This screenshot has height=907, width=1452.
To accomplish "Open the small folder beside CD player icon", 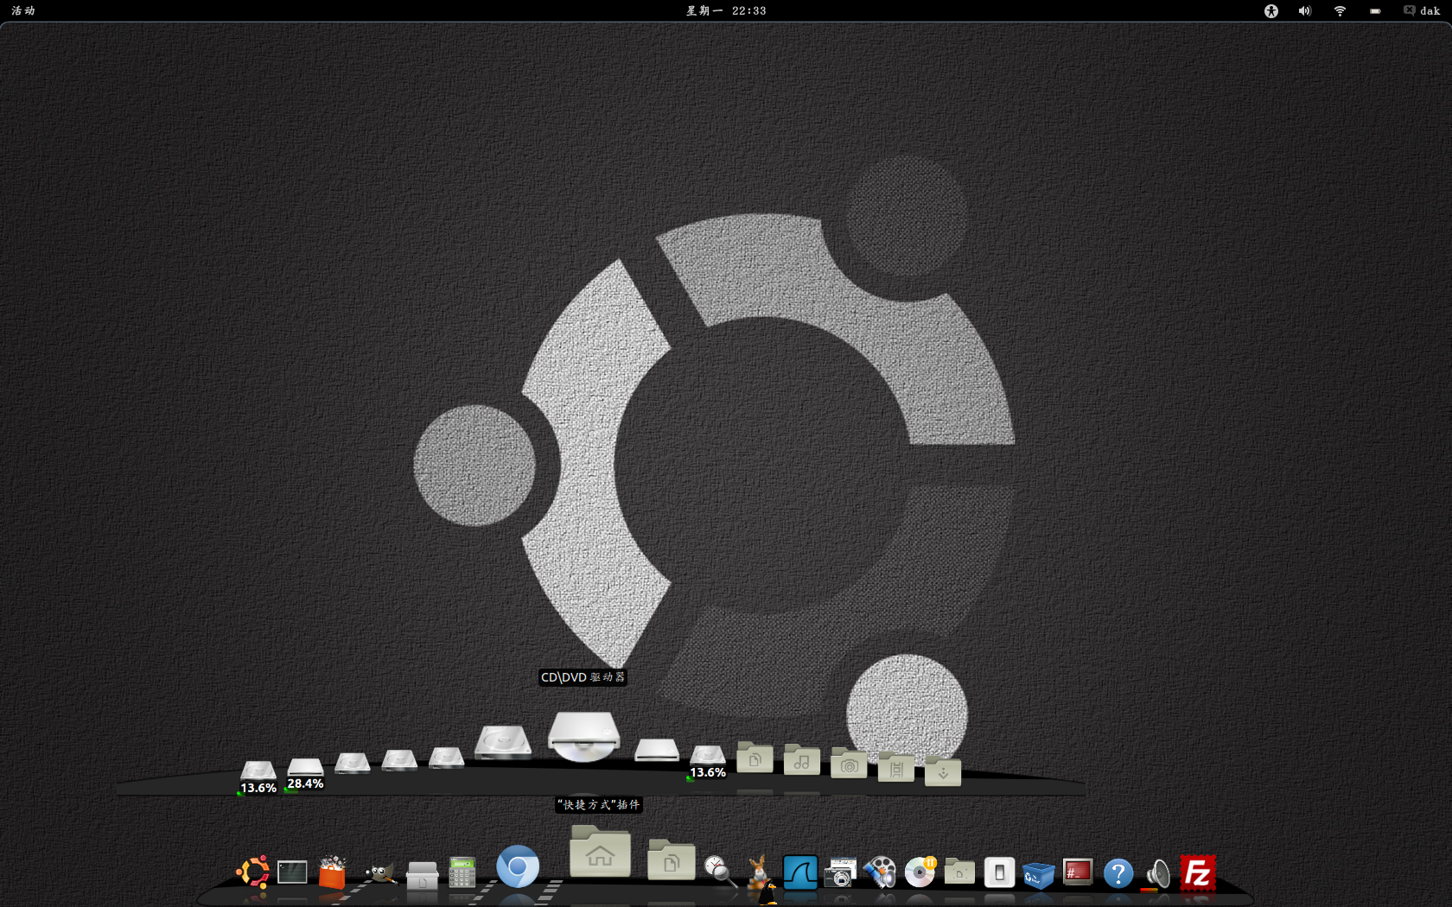I will 959,872.
